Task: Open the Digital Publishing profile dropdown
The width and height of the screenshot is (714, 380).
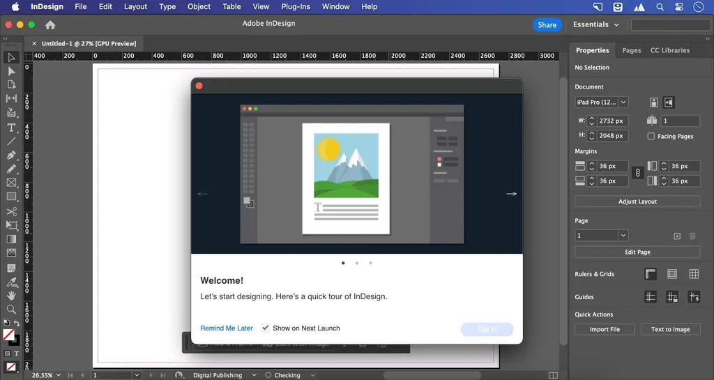Action: 254,375
